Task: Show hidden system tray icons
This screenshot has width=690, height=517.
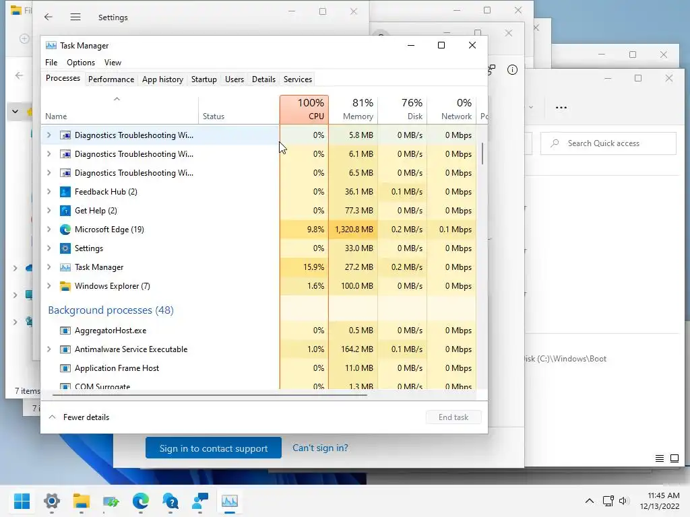Action: click(589, 501)
